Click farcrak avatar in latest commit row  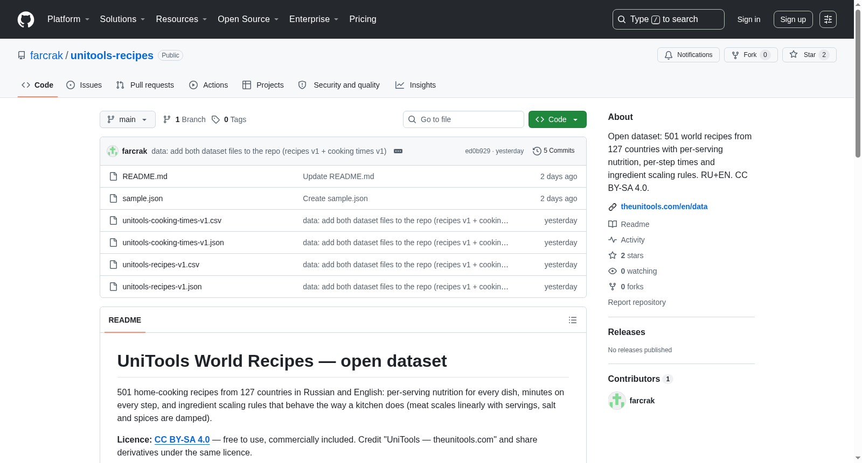pos(113,151)
